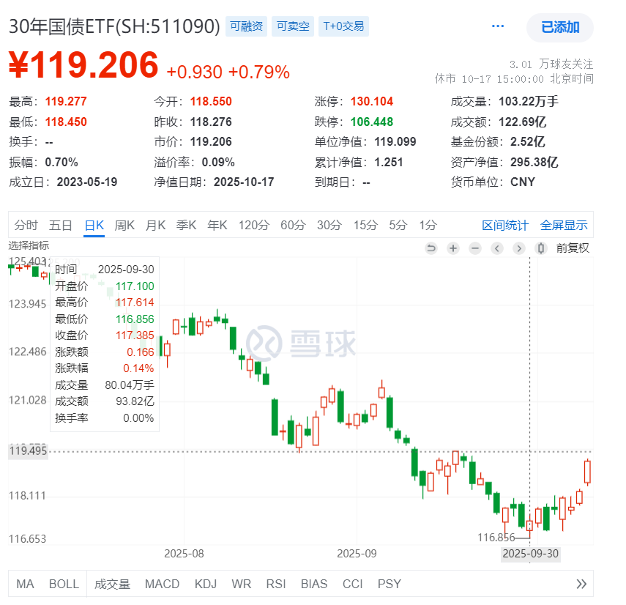This screenshot has width=626, height=605.
Task: Click the 今开 value 118.550
Action: coord(211,101)
